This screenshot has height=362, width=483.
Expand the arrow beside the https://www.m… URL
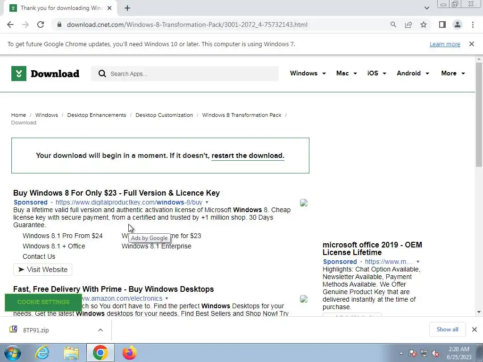418,262
